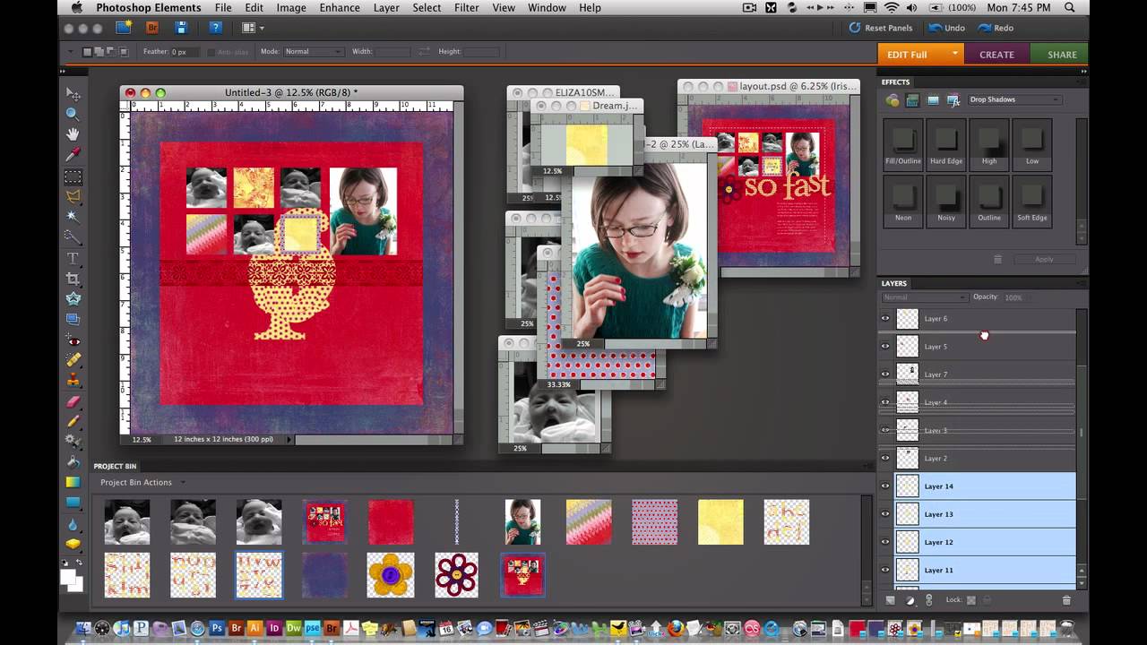Create a new layer in Layers panel

click(x=890, y=600)
